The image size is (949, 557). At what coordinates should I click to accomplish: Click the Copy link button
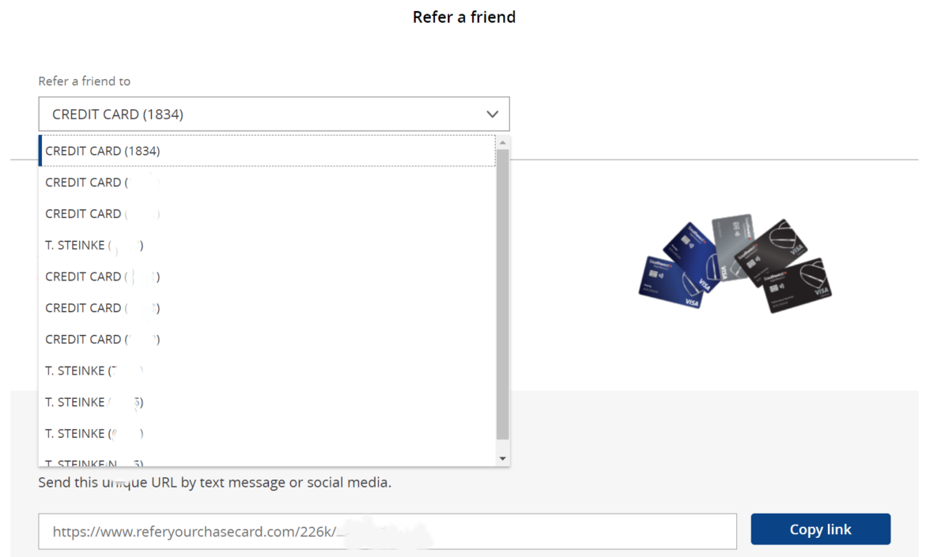820,529
